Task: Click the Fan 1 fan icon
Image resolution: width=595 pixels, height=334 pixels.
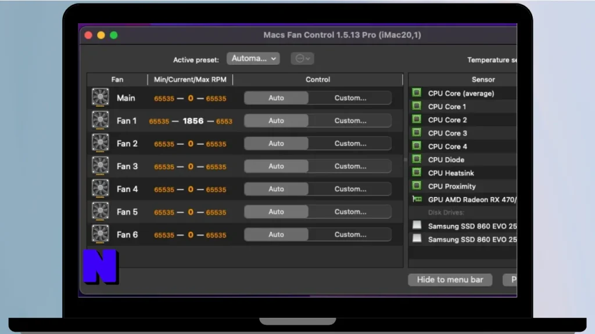Action: (x=100, y=120)
